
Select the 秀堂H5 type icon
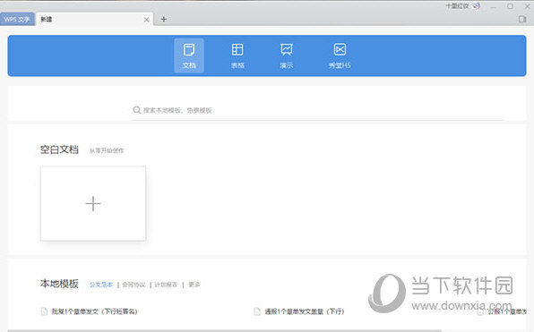[x=340, y=55]
